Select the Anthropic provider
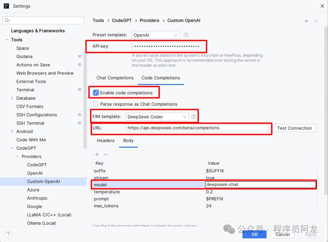Screen dimensions: 328x242 click(x=37, y=198)
